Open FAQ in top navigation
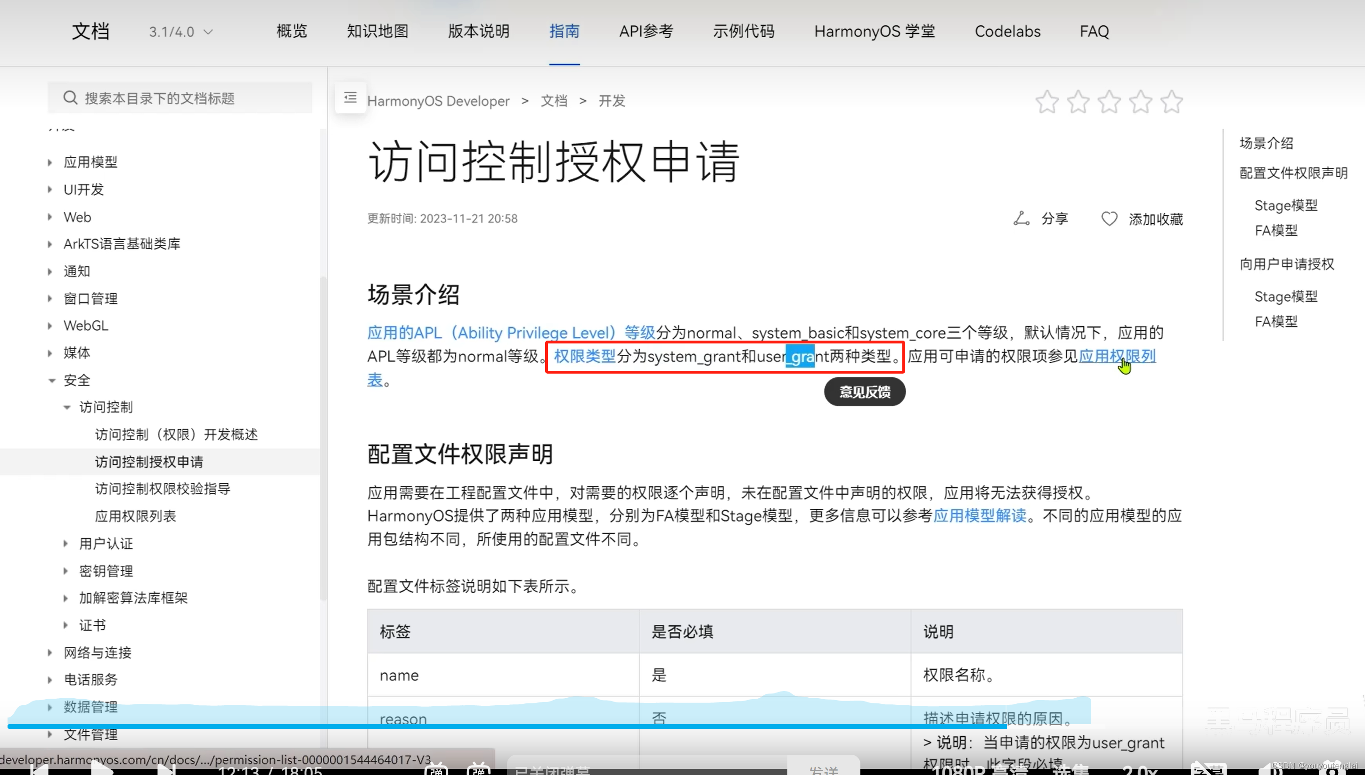This screenshot has height=775, width=1365. pyautogui.click(x=1094, y=32)
